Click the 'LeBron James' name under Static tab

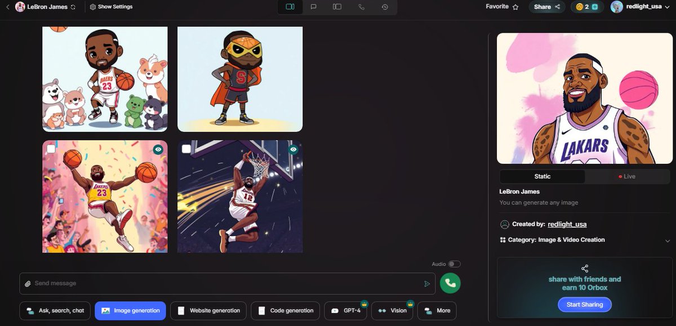tap(519, 191)
